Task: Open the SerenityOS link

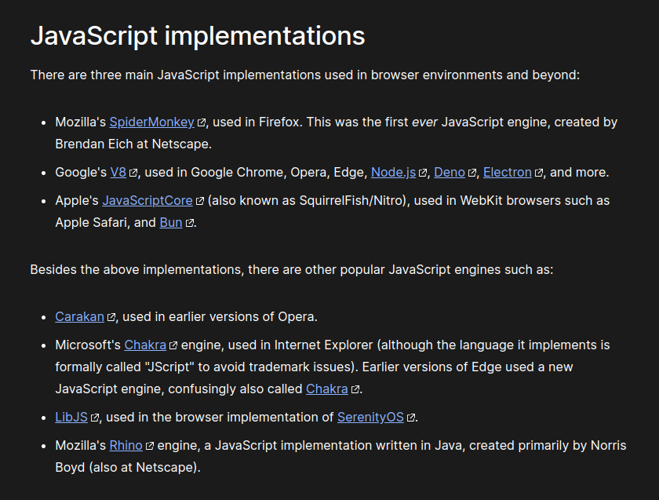Action: pos(370,417)
